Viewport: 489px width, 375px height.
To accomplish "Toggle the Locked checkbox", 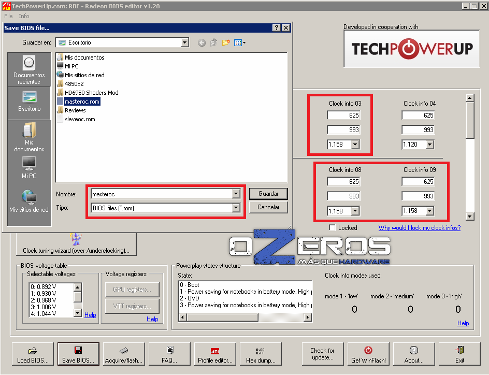I will (x=333, y=228).
